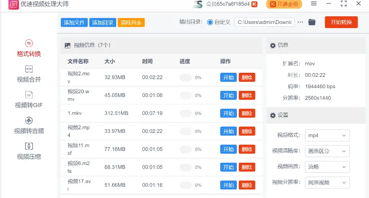The width and height of the screenshot is (369, 198).
Task: Select the file name 1.mkv
Action: pyautogui.click(x=75, y=113)
